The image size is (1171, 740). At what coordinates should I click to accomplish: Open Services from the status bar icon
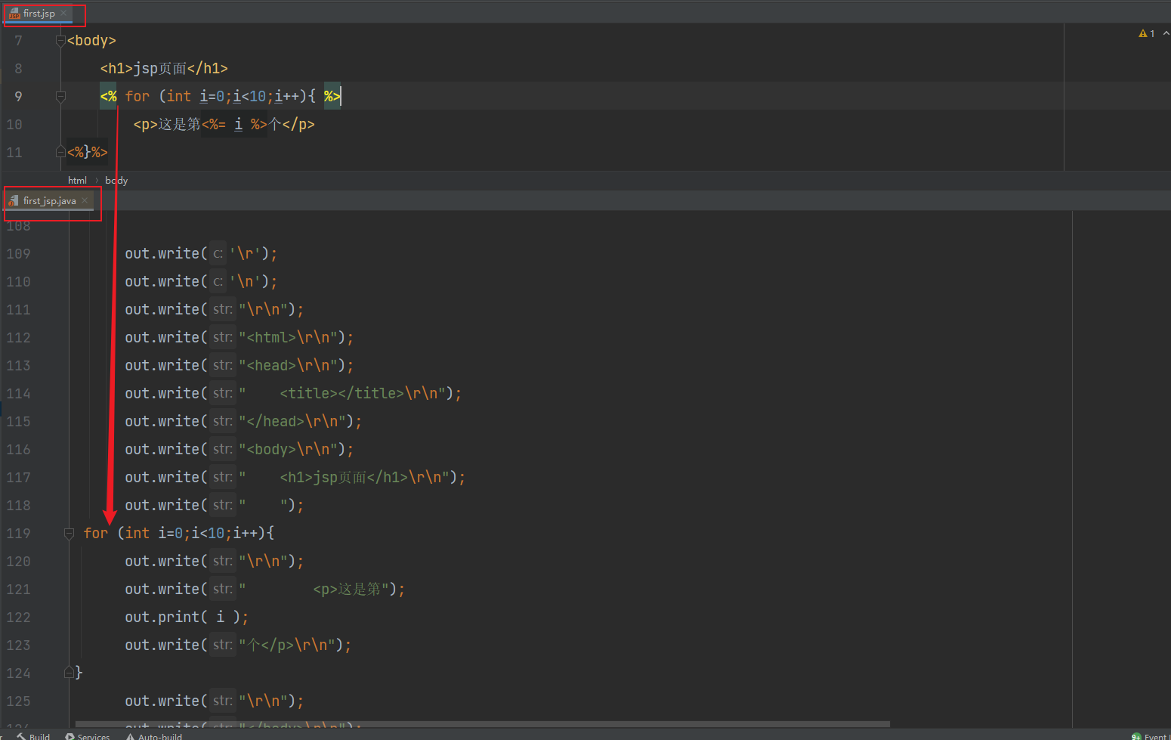(70, 736)
